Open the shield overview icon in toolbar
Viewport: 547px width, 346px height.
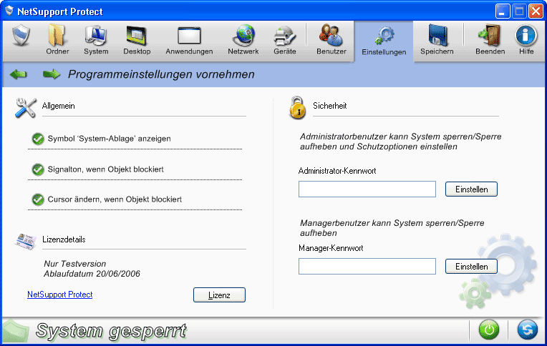(x=21, y=36)
